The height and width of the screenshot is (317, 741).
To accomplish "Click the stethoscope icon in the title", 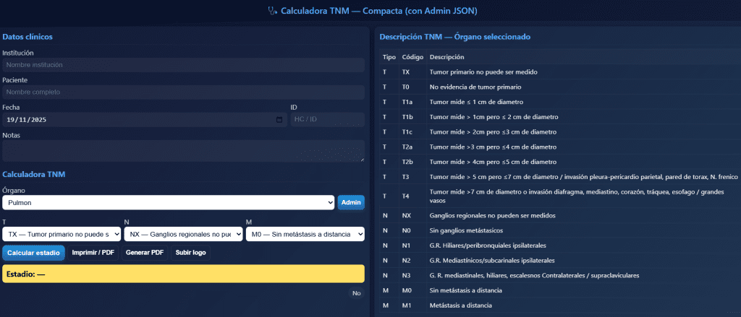I will (272, 11).
